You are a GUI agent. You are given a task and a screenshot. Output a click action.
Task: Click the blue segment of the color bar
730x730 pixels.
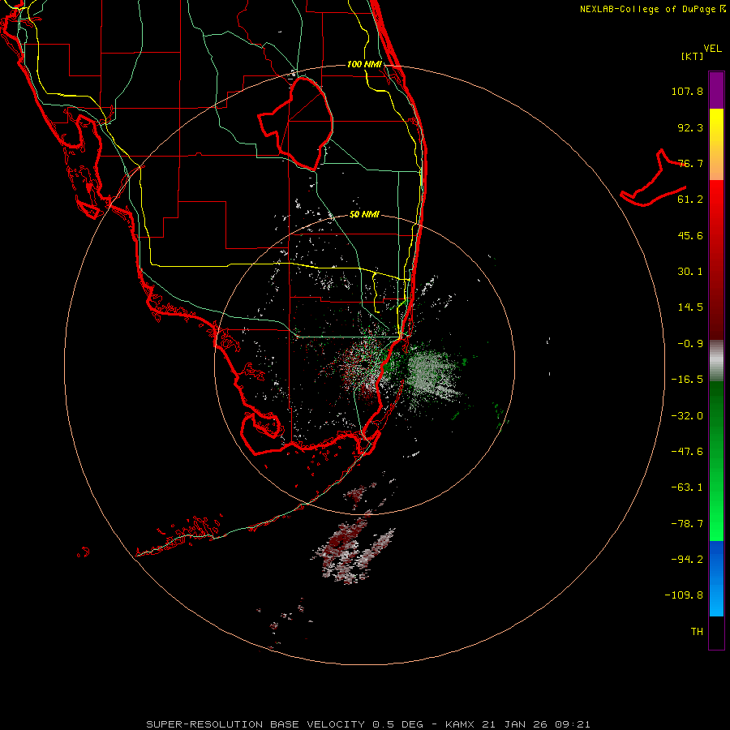coord(716,578)
